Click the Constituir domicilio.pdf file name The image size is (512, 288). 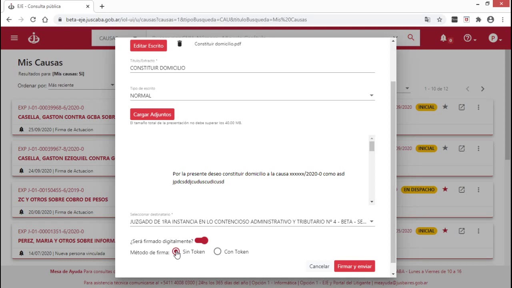coord(218,44)
